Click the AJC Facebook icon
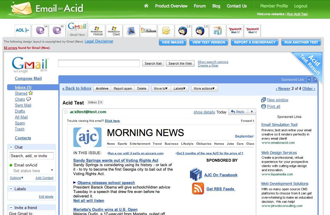This screenshot has height=215, width=330. [196, 175]
